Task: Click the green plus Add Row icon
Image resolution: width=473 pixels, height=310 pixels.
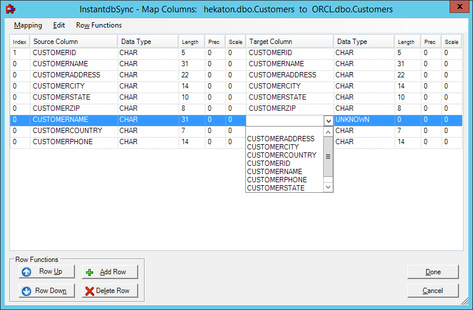Action: (x=90, y=272)
